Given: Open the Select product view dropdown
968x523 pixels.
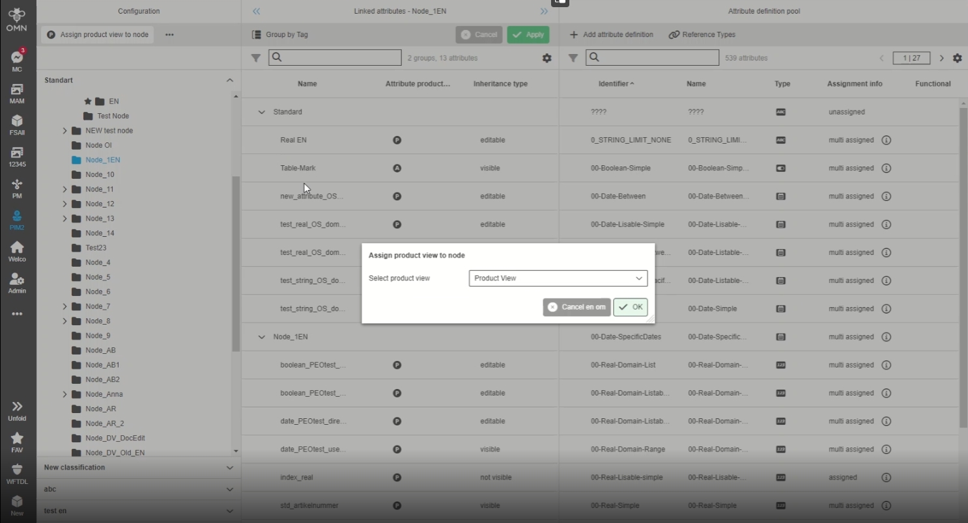Looking at the screenshot, I should [558, 278].
